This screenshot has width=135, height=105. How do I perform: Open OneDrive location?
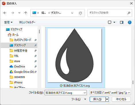click(17, 66)
